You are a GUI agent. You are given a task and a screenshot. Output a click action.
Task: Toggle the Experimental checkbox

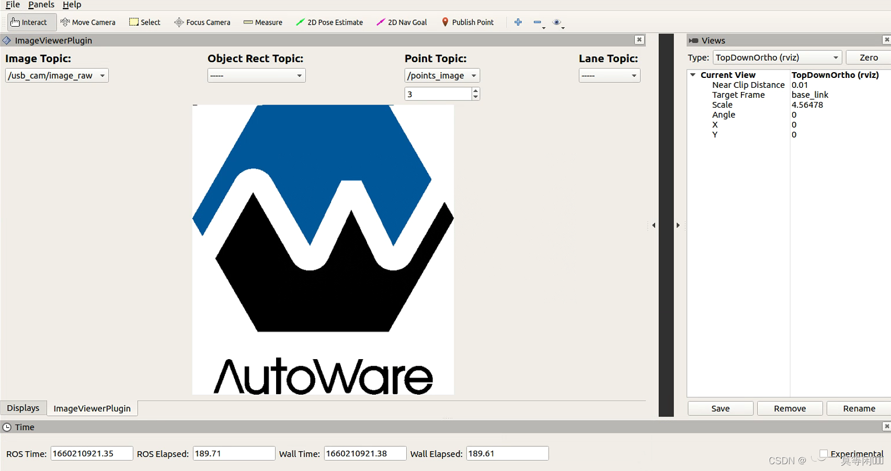824,453
